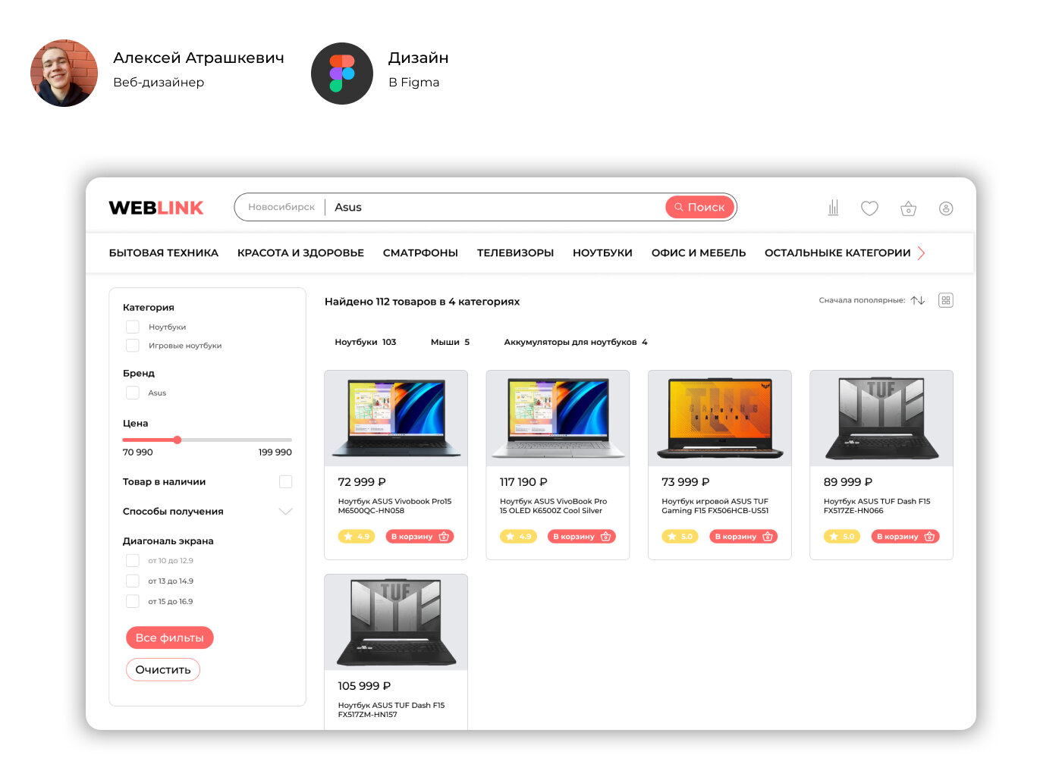This screenshot has width=1062, height=758.
Task: Click the price range slider handle
Action: [178, 440]
